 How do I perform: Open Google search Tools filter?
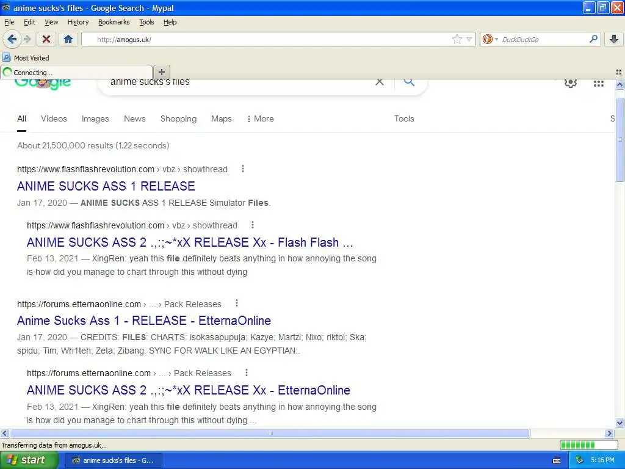[x=404, y=119]
